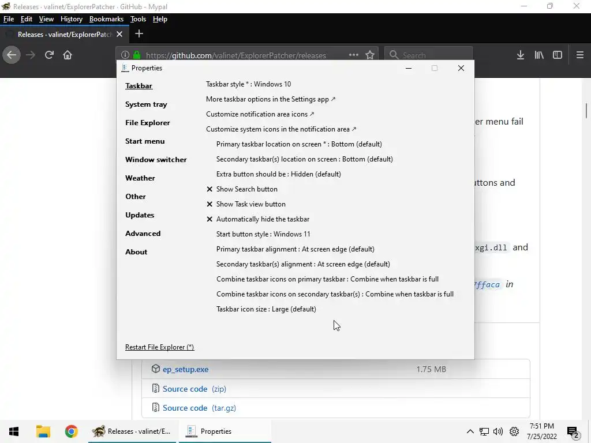Open the browser home page icon
Screen dimensions: 591x443
[68, 55]
